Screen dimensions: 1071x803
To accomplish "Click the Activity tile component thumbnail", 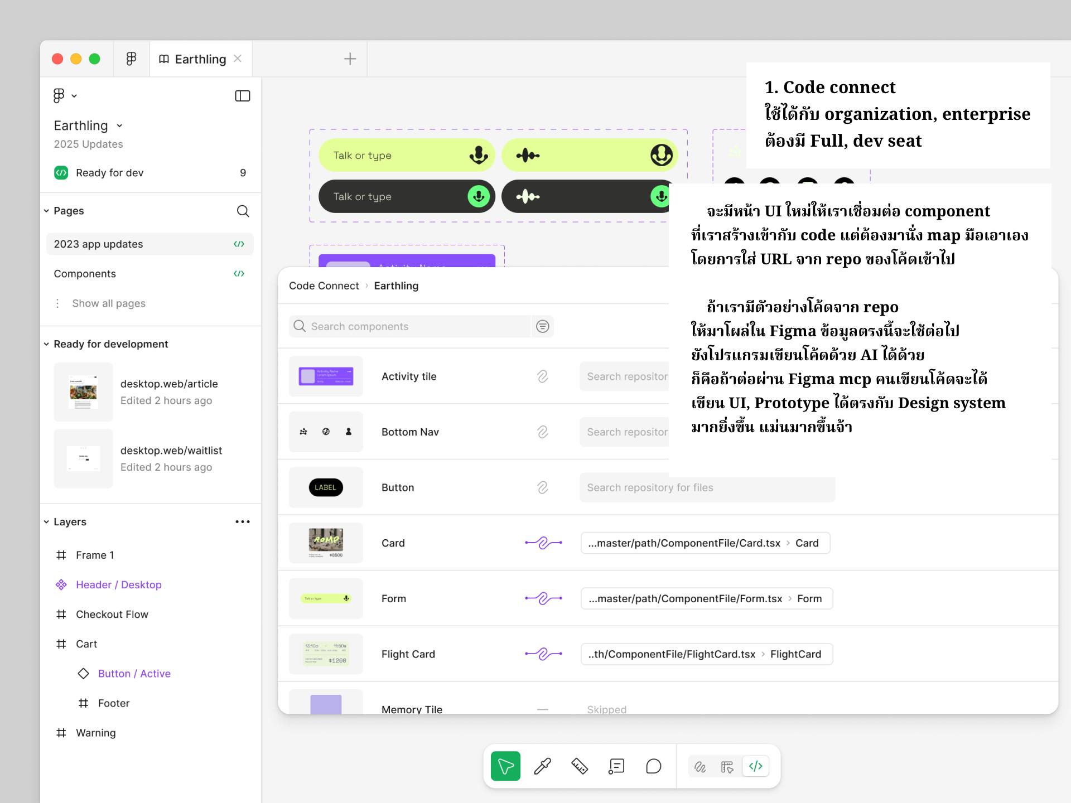I will click(326, 376).
